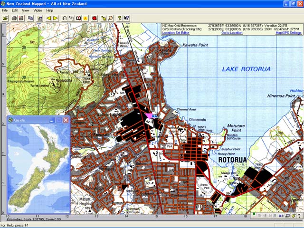Image resolution: width=304 pixels, height=228 pixels.
Task: Open the Edit menu
Action: coord(15,10)
